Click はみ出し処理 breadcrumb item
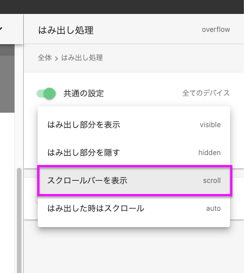 point(82,58)
